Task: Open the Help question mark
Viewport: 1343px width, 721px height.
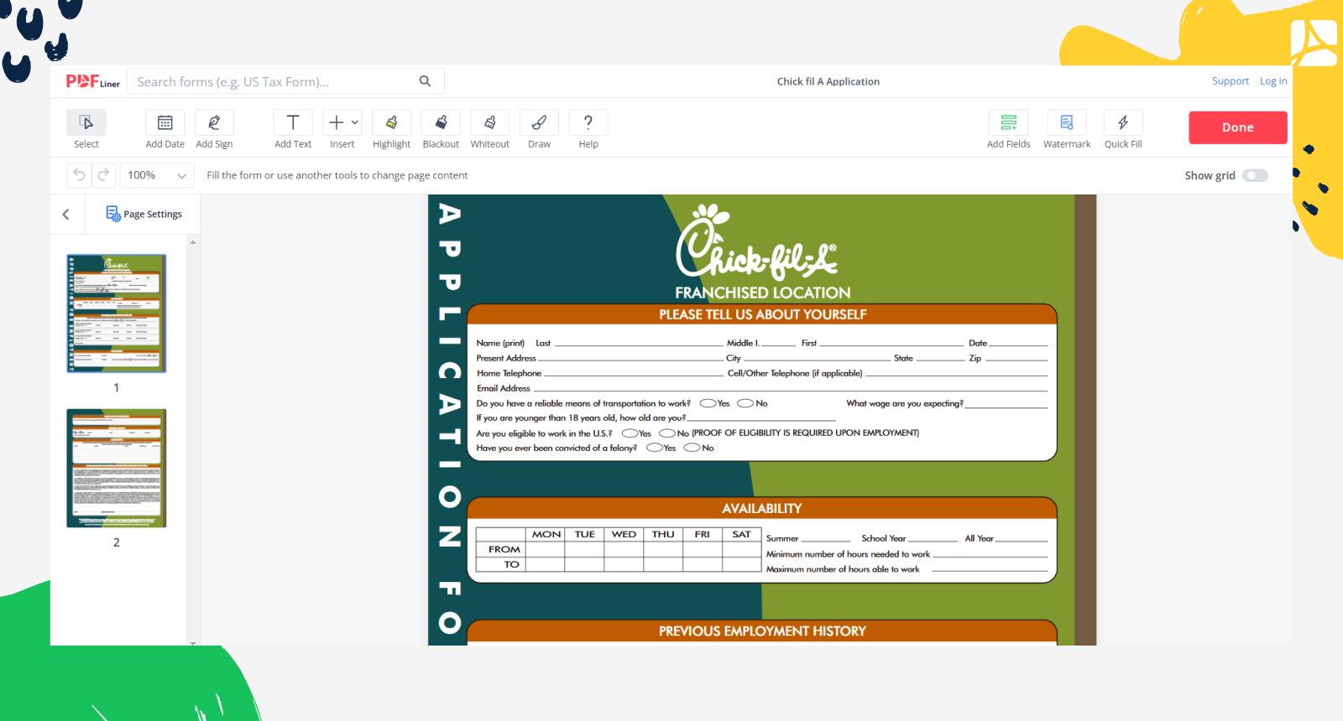Action: pyautogui.click(x=588, y=122)
